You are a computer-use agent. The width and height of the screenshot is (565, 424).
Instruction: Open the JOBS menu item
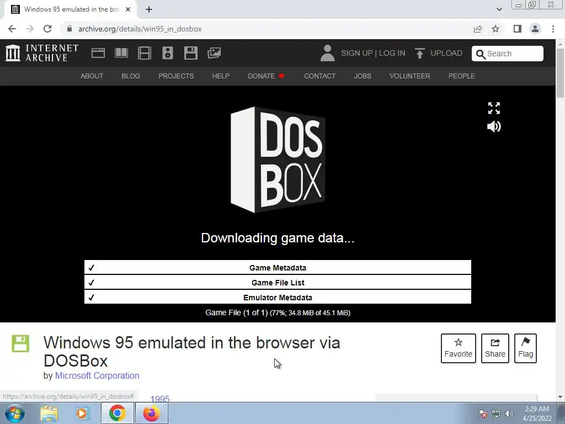coord(363,76)
